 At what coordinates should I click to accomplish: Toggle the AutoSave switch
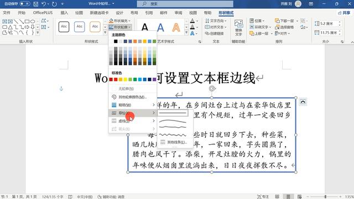(x=24, y=4)
